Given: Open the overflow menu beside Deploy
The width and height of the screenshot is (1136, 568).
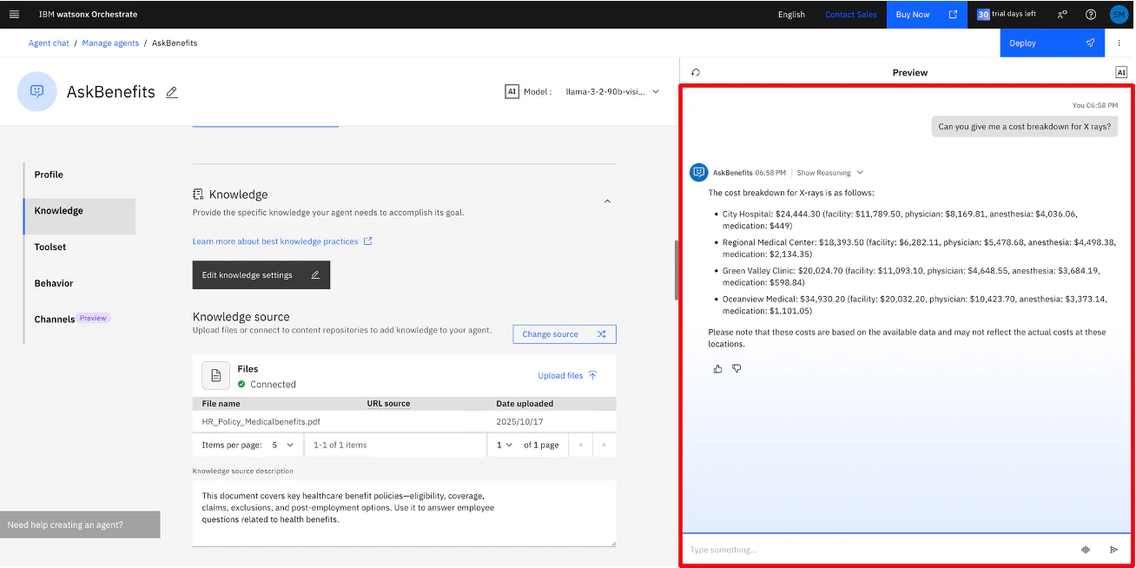Looking at the screenshot, I should tap(1119, 43).
